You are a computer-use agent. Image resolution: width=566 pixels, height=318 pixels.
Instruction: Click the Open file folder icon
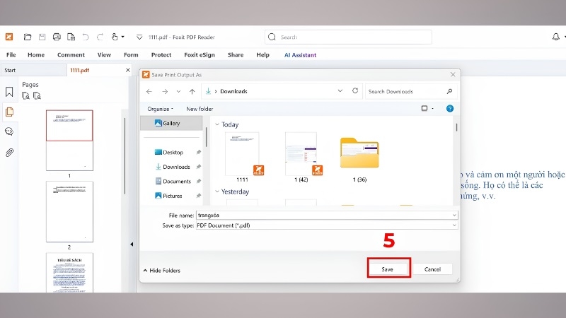pyautogui.click(x=28, y=37)
